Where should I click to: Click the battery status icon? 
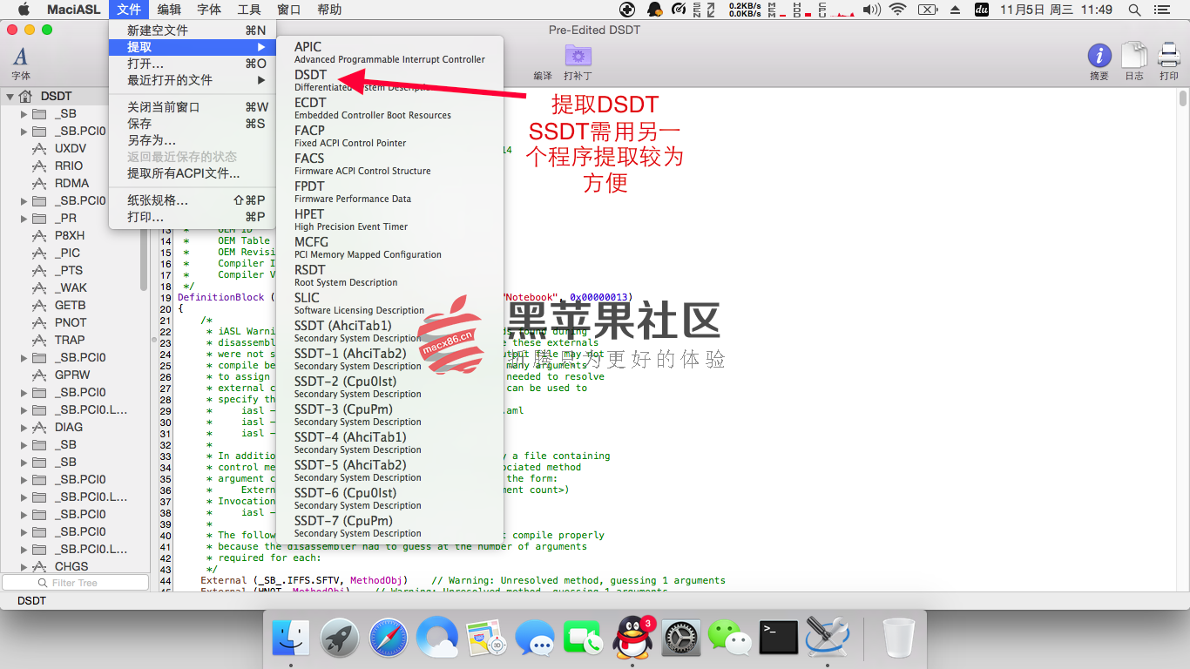pyautogui.click(x=928, y=10)
